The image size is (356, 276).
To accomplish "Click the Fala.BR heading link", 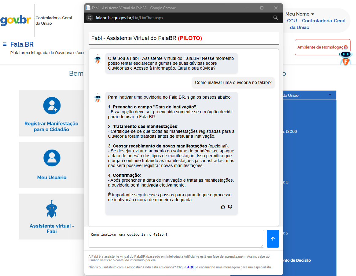I will click(22, 44).
